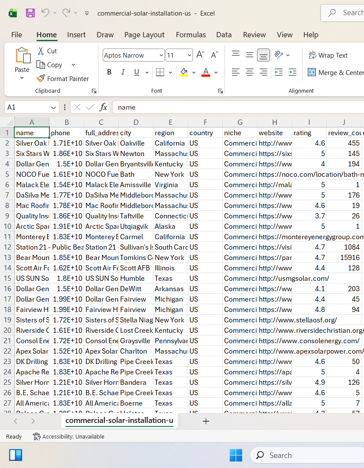
Task: Click the Undo arrow icon
Action: [45, 13]
